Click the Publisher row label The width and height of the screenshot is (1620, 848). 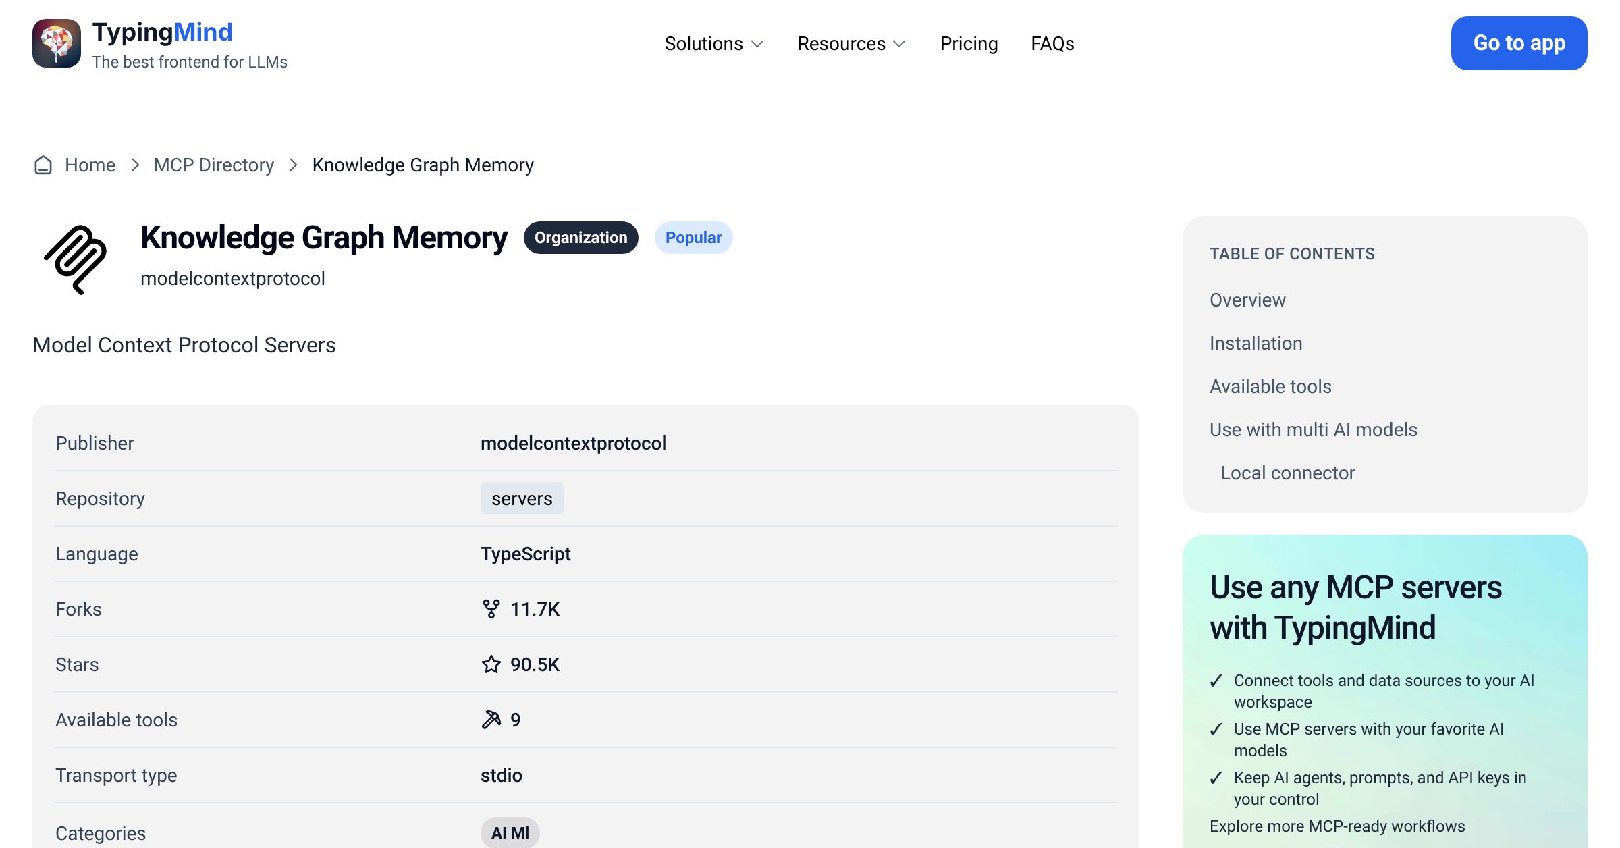(94, 443)
